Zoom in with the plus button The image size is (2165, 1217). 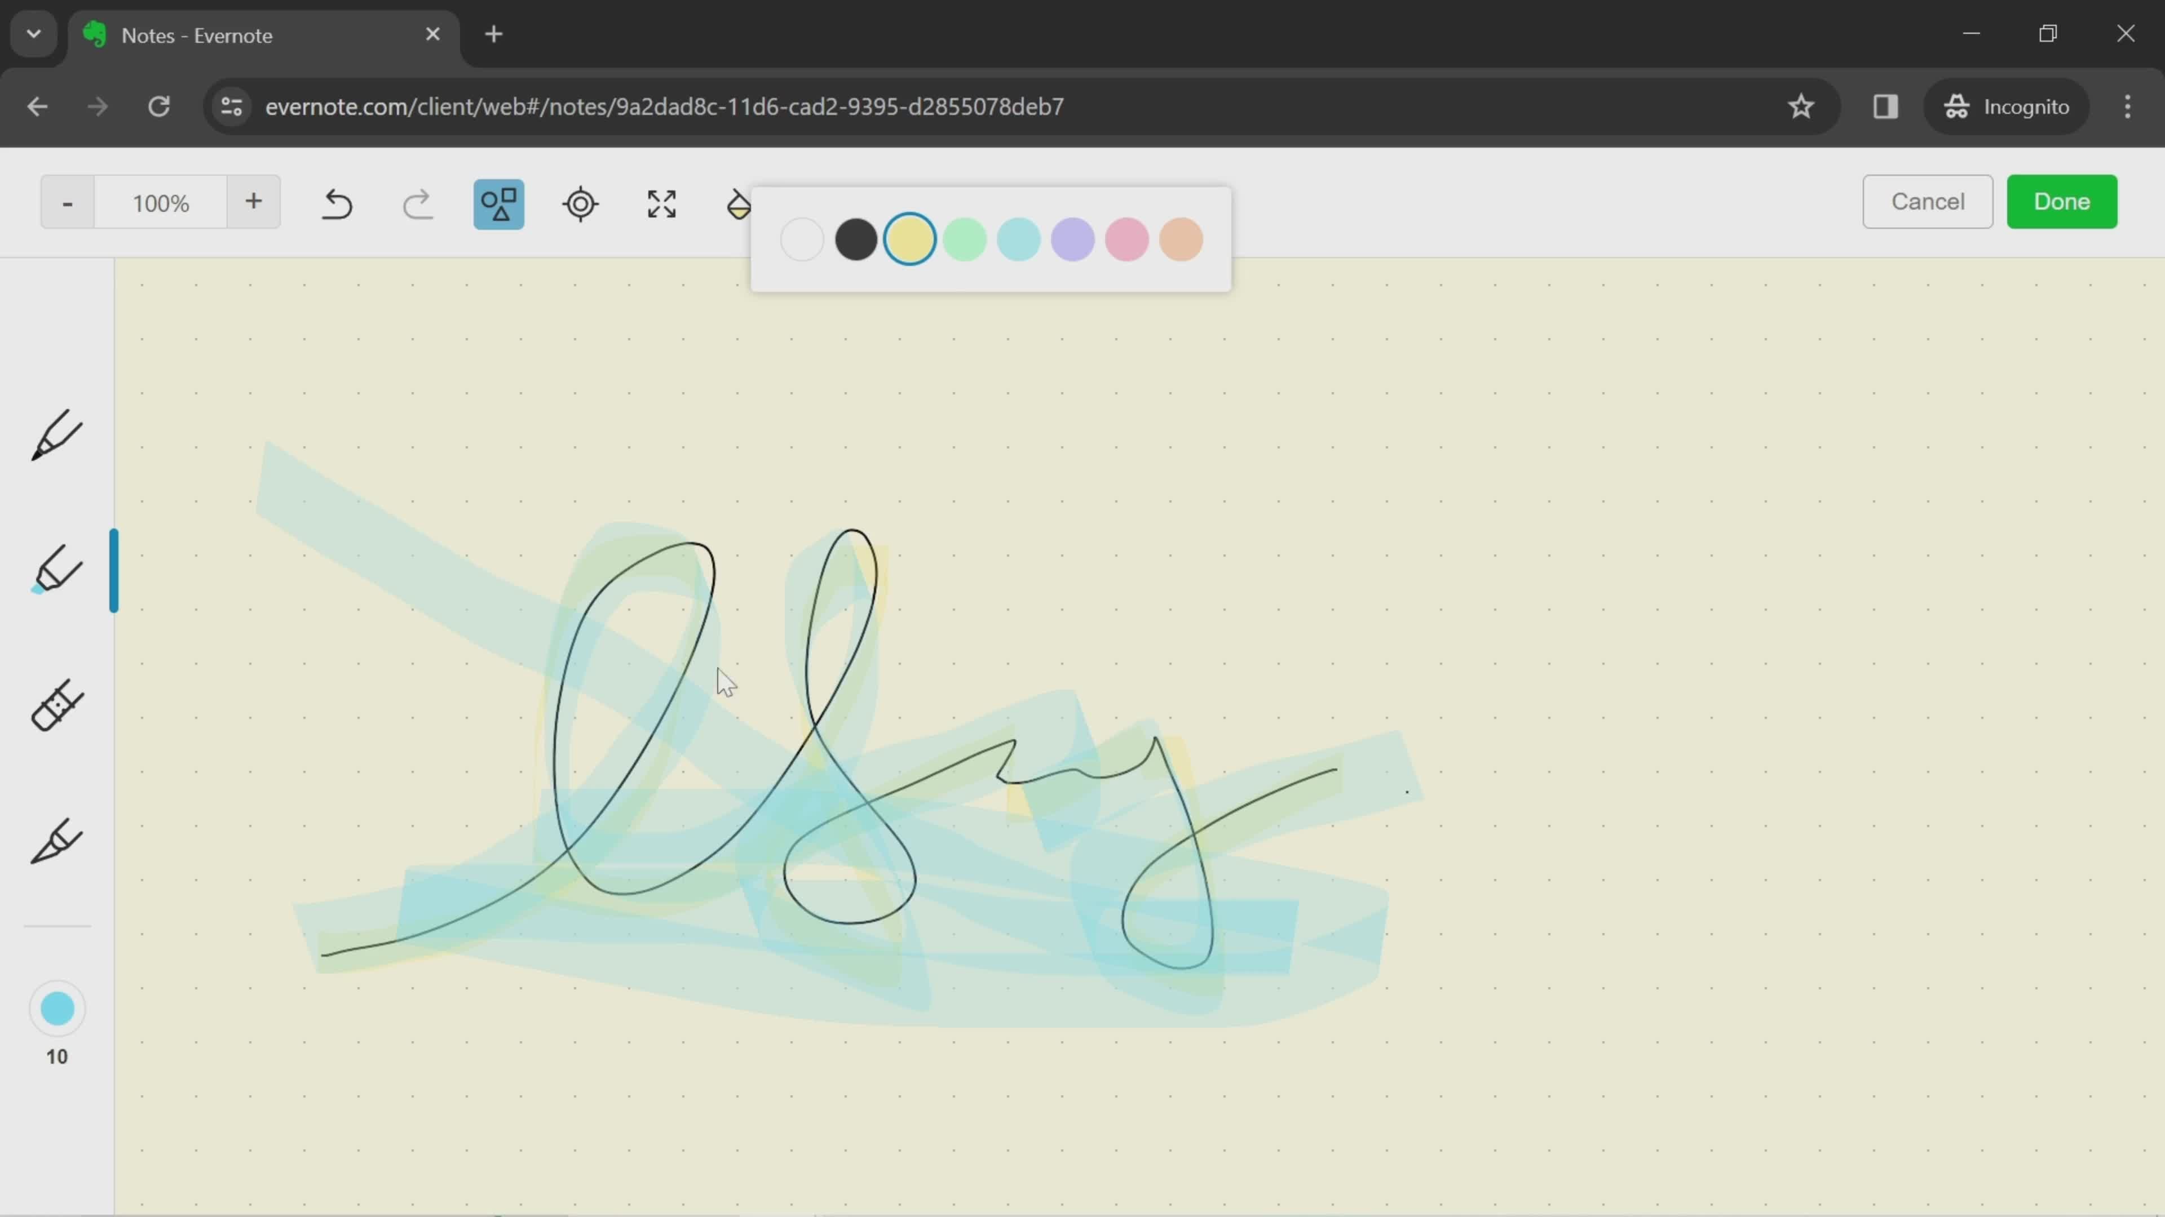coord(253,202)
